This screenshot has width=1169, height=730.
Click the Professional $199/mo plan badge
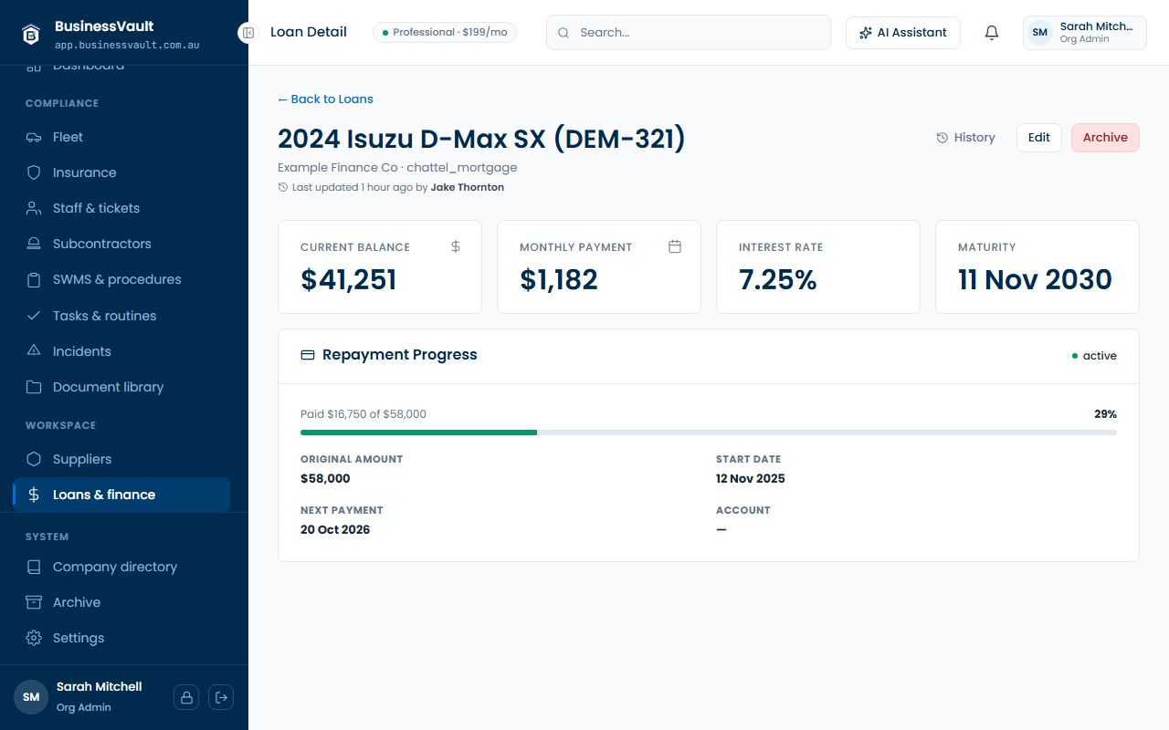[445, 33]
